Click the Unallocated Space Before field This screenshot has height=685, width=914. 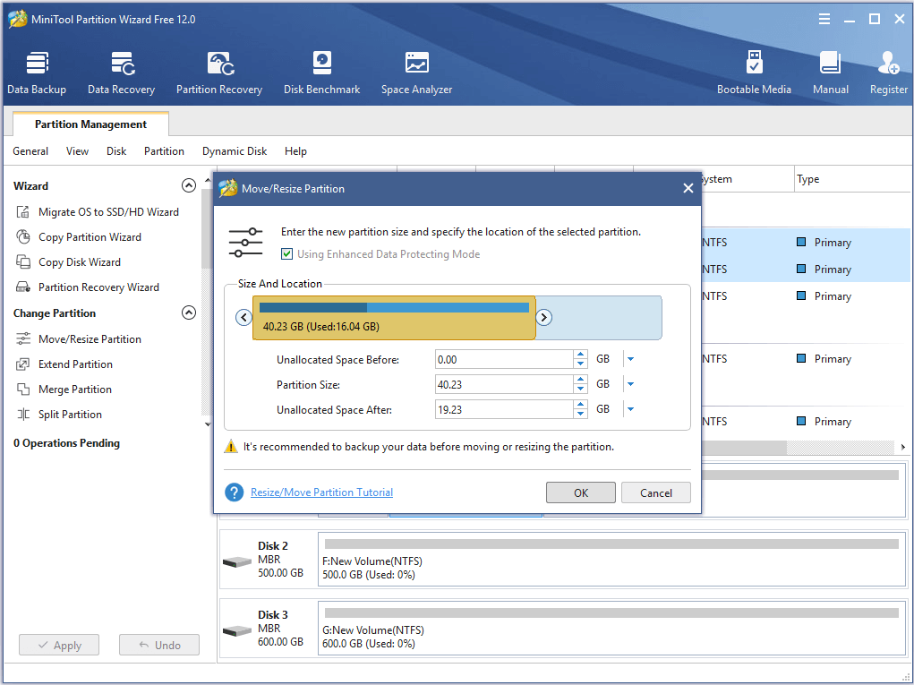(504, 360)
